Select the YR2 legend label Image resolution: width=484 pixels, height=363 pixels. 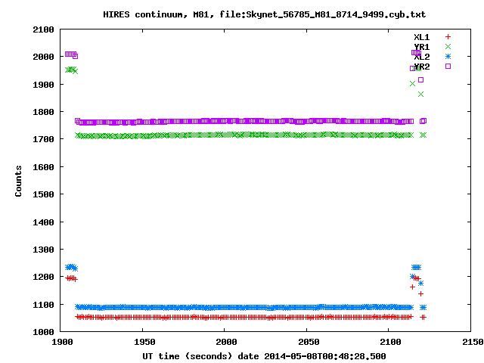[x=422, y=67]
